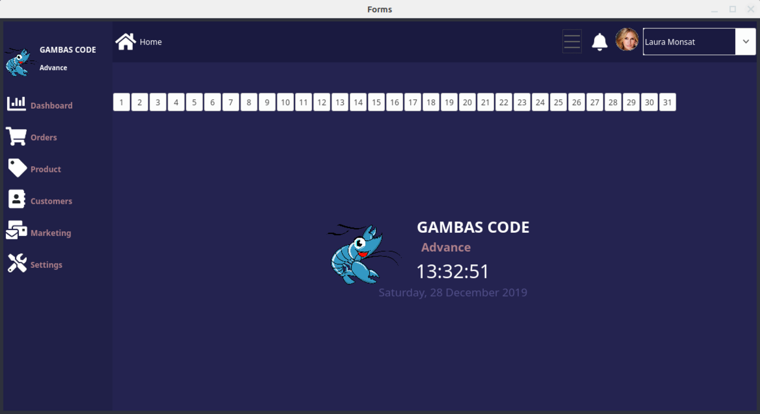Select day button 30
Image resolution: width=760 pixels, height=414 pixels.
pos(650,102)
